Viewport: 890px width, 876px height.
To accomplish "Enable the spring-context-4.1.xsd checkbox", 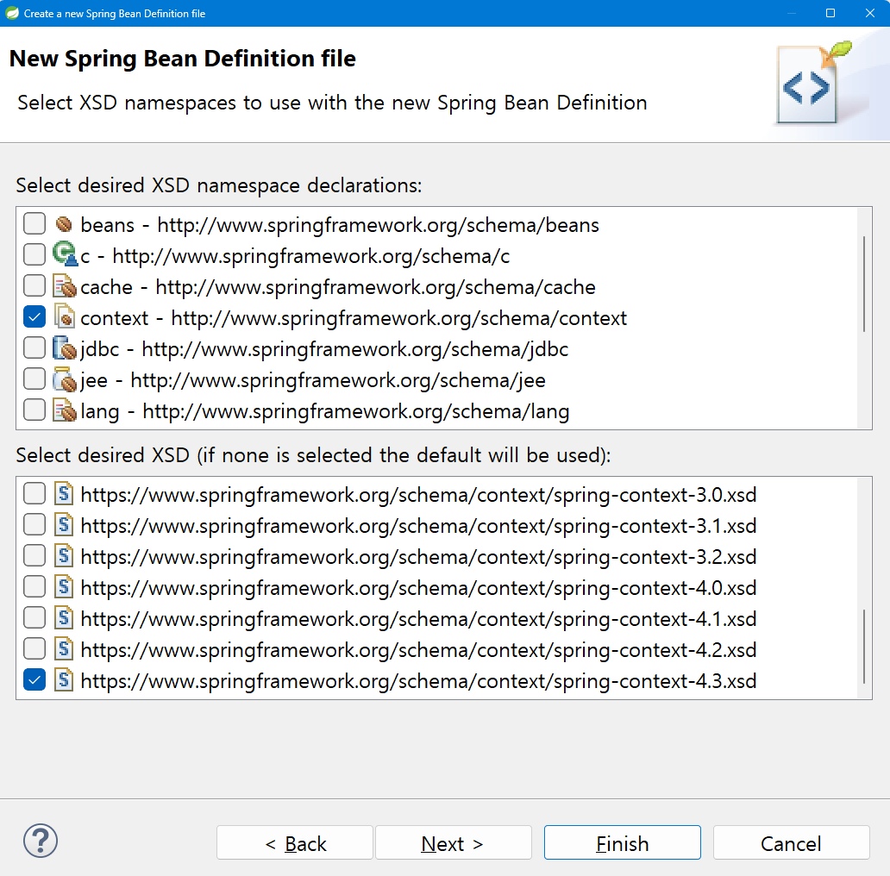I will 34,618.
